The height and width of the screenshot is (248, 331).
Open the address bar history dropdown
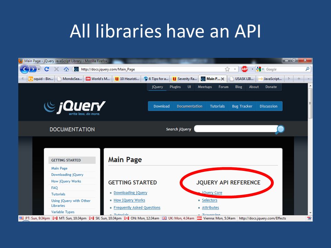click(235, 69)
